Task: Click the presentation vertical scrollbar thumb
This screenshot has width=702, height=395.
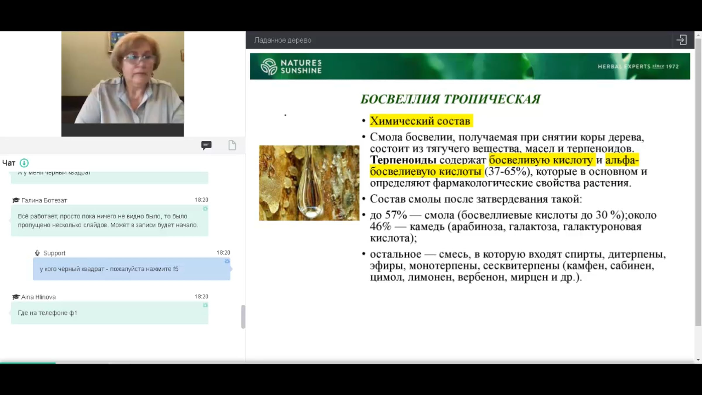Action: pyautogui.click(x=698, y=182)
